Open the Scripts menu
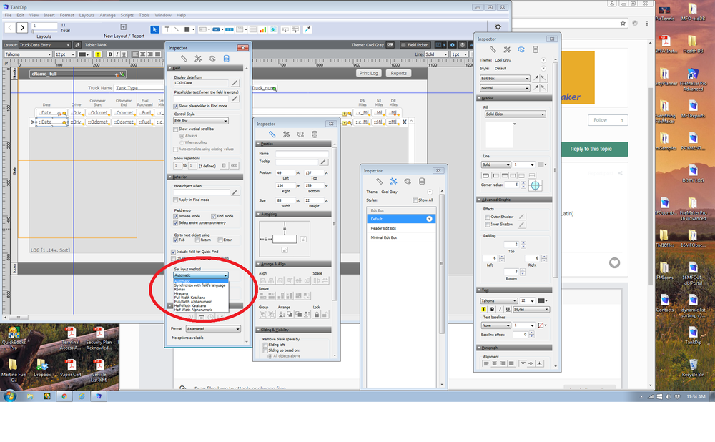The height and width of the screenshot is (442, 715). [x=127, y=15]
